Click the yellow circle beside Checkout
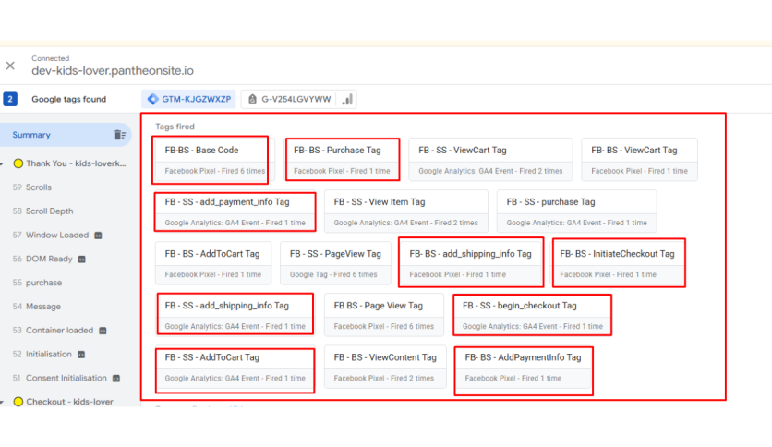Image resolution: width=772 pixels, height=447 pixels. click(x=18, y=402)
